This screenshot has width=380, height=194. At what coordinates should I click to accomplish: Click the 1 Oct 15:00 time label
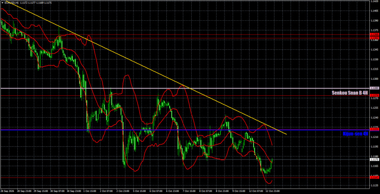coord(90,191)
